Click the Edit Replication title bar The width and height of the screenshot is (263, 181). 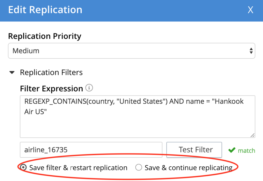click(45, 10)
